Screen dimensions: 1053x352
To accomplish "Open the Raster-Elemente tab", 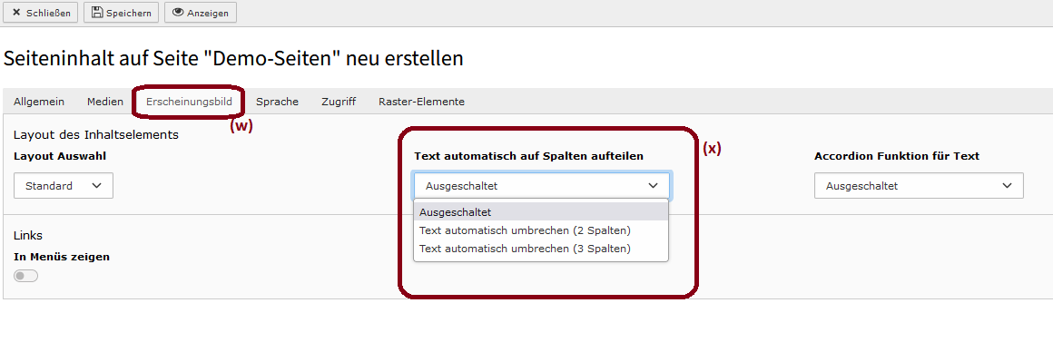I will tap(422, 103).
